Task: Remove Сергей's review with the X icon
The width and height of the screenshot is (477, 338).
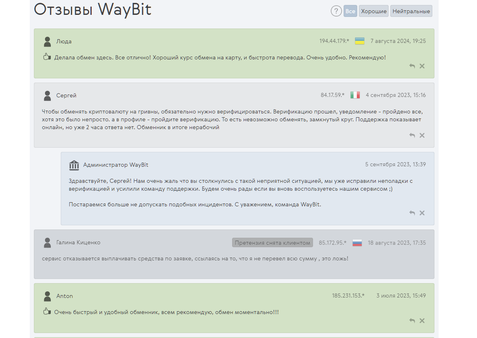Action: pos(422,135)
